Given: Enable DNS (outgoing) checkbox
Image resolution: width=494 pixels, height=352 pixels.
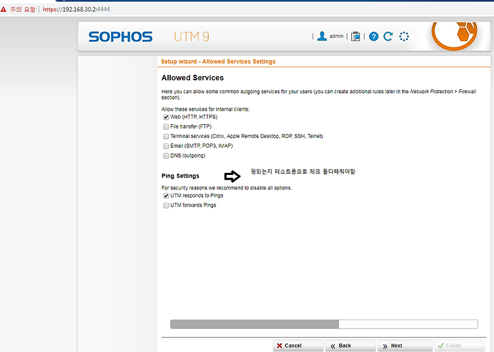Looking at the screenshot, I should (166, 156).
